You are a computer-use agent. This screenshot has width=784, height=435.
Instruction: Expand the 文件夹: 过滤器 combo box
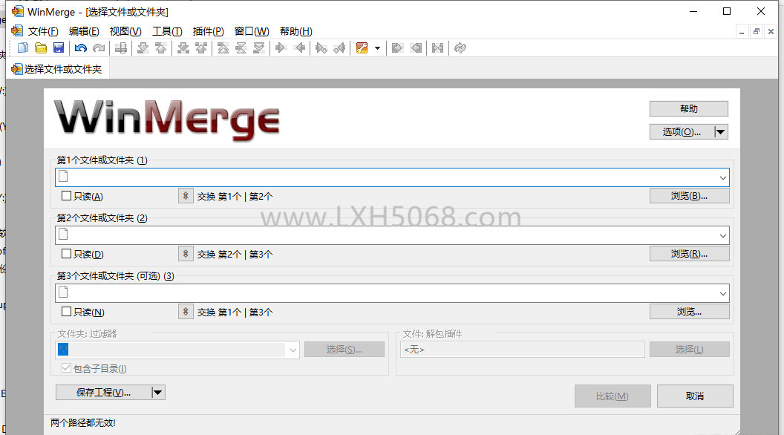(x=293, y=350)
